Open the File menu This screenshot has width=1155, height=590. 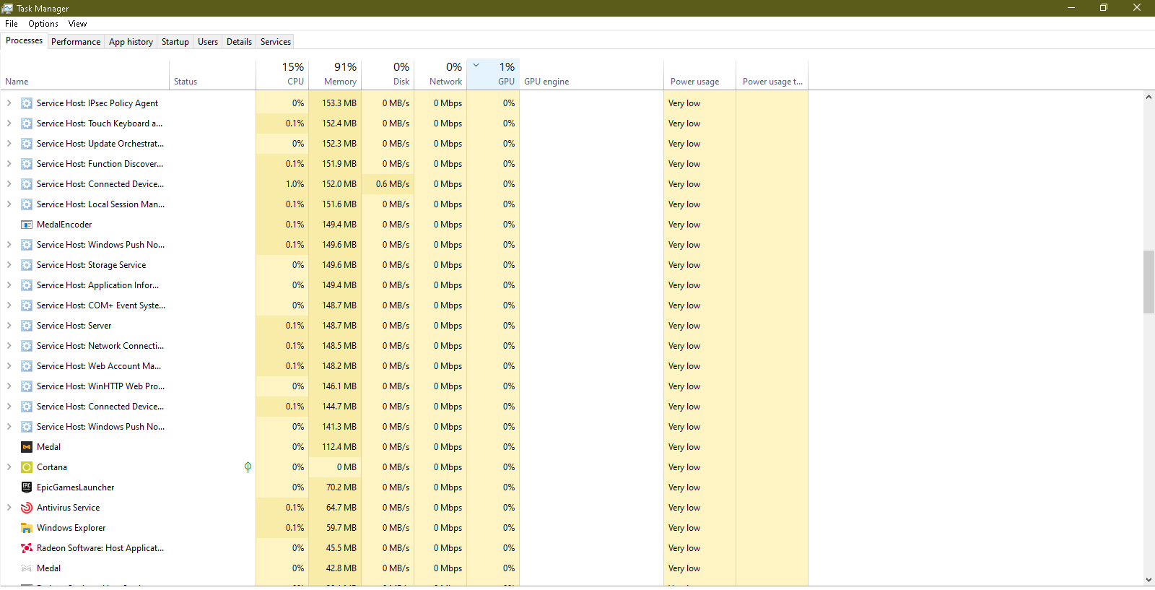(12, 24)
